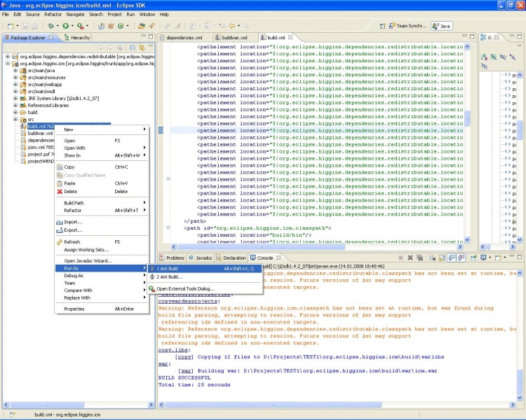Viewport: 526px width, 420px height.
Task: Select '1 Ant Build' from submenu
Action: coord(205,269)
